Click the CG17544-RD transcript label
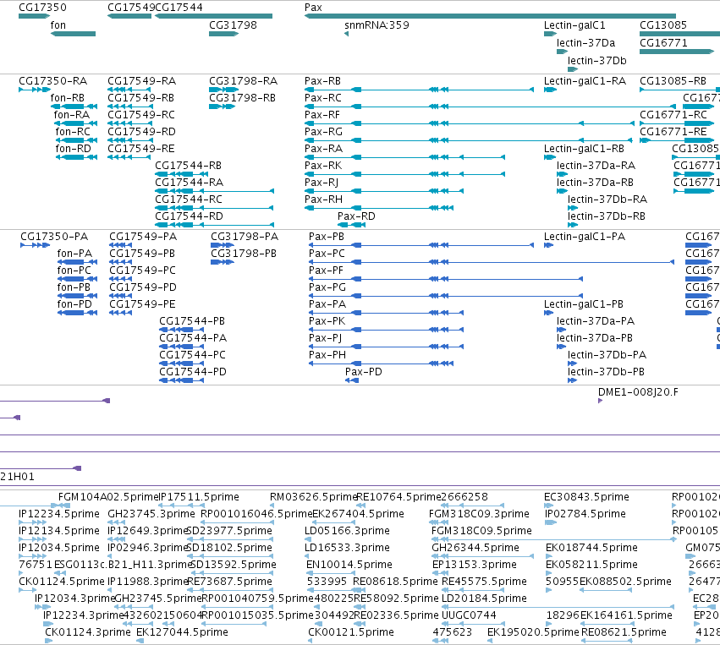This screenshot has height=645, width=720. point(189,216)
